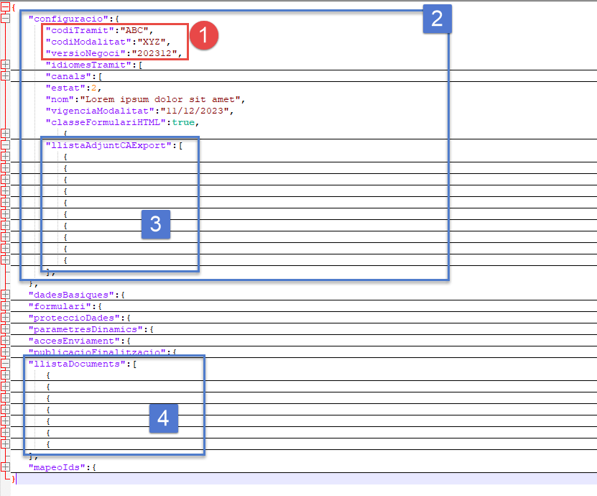Screen dimensions: 597x496
Task: Click the blue square badge numbered 2
Action: (x=436, y=19)
